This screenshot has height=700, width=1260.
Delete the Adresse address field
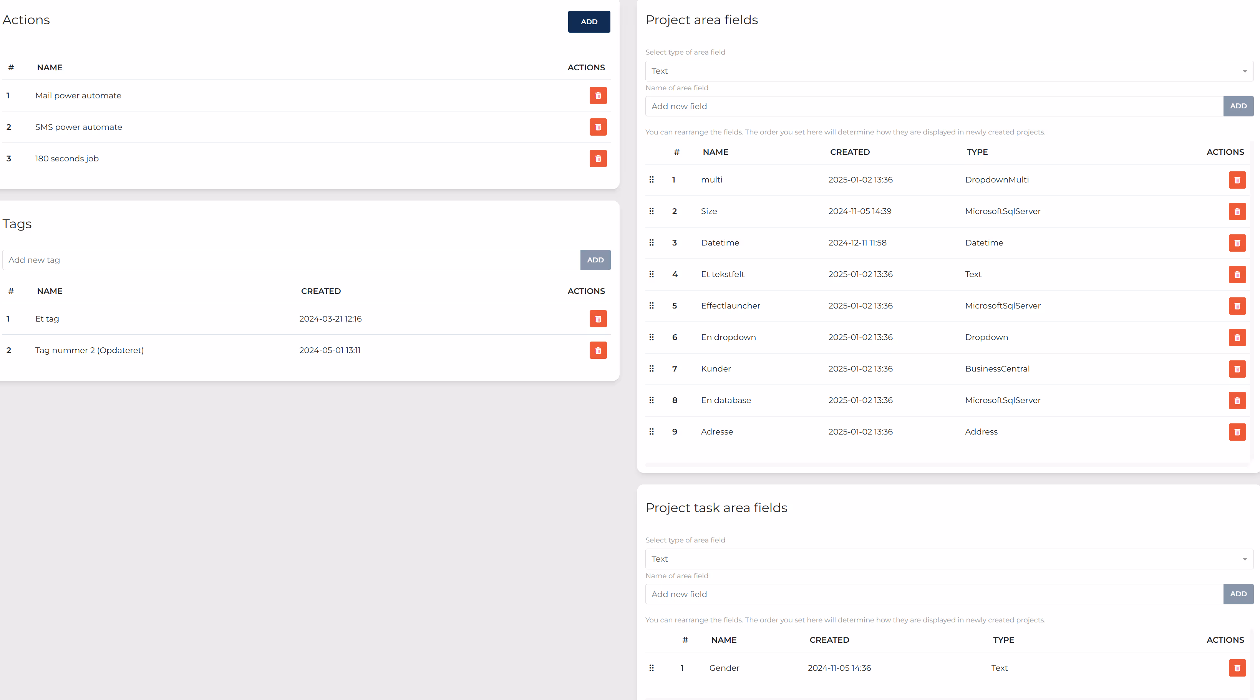[1237, 432]
